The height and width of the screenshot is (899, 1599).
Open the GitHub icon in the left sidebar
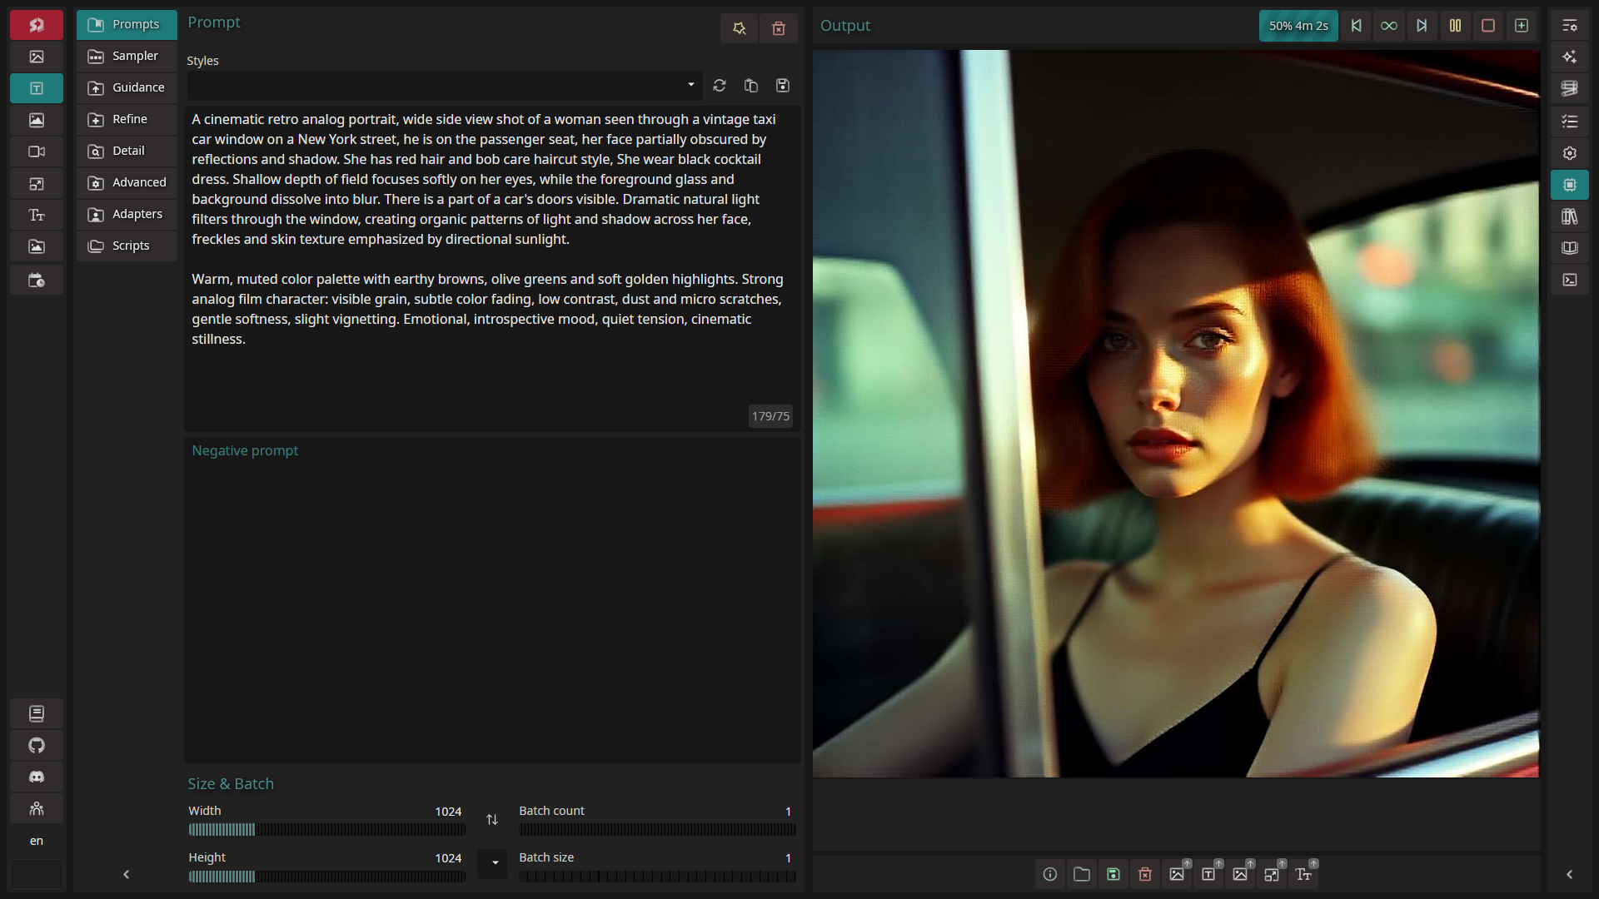pos(37,745)
